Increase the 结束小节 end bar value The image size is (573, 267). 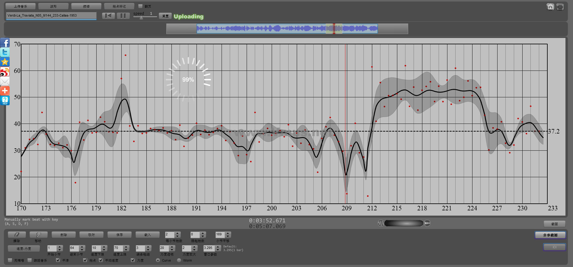82,247
